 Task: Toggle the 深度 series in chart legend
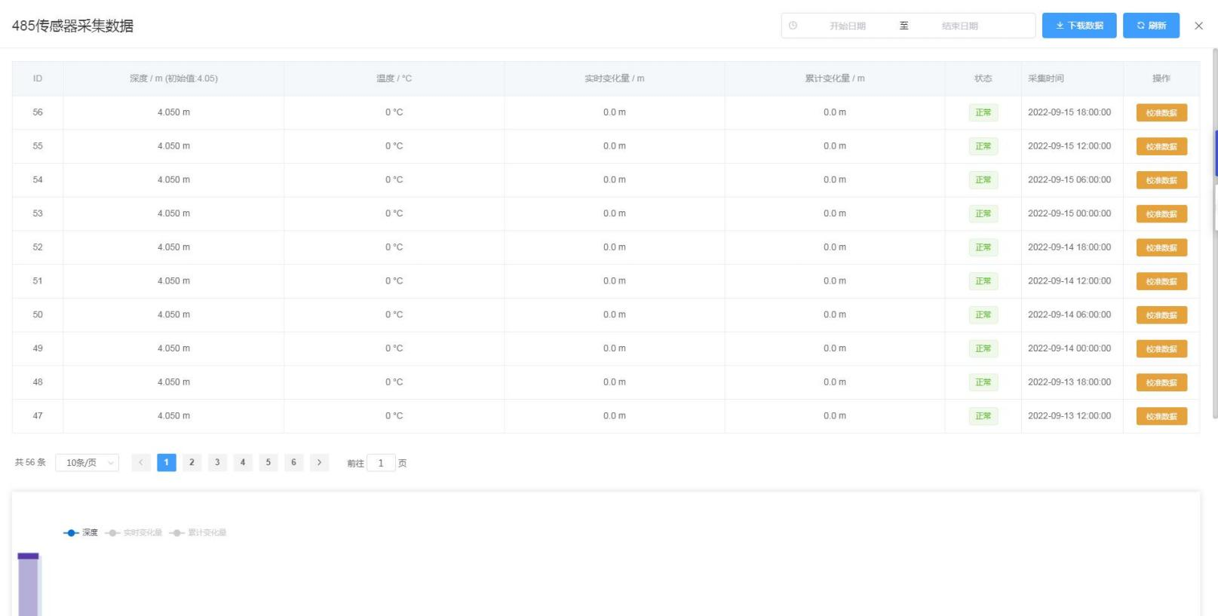81,532
